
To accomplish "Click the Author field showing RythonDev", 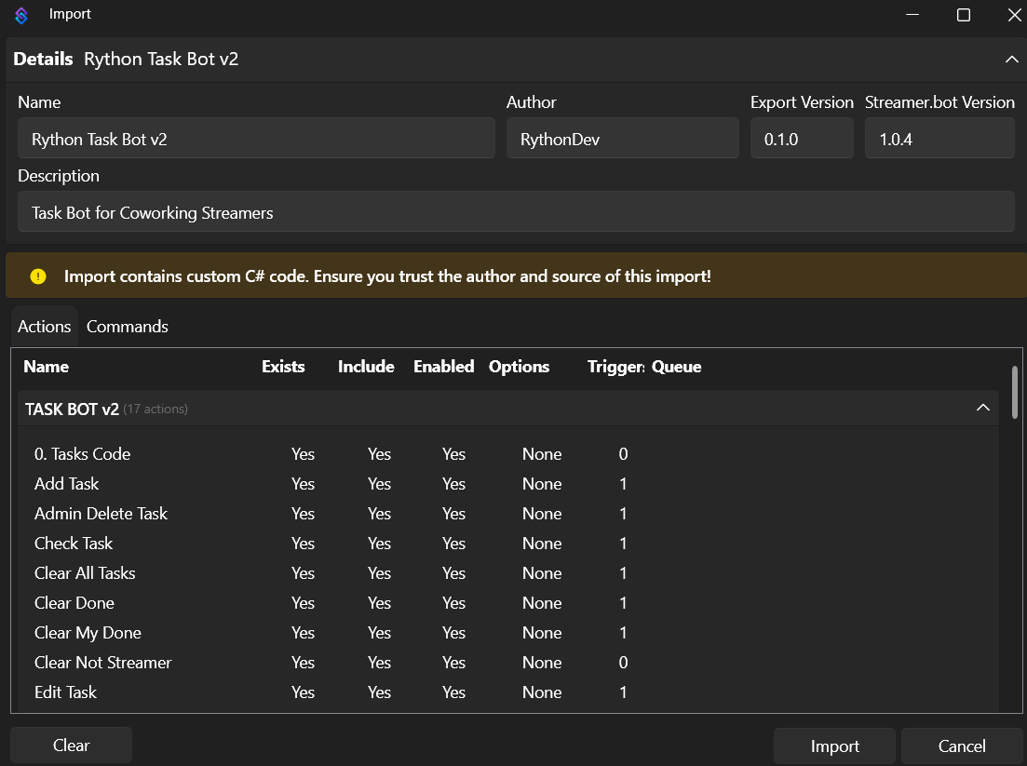I will 622,138.
